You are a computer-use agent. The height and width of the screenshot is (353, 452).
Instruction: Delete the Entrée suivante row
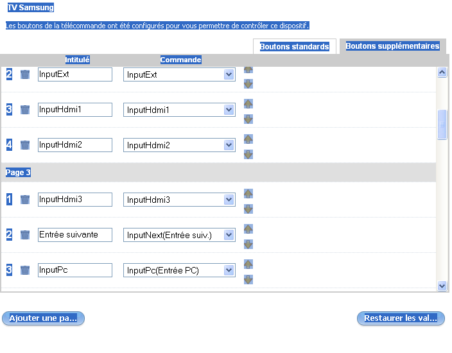tap(25, 234)
